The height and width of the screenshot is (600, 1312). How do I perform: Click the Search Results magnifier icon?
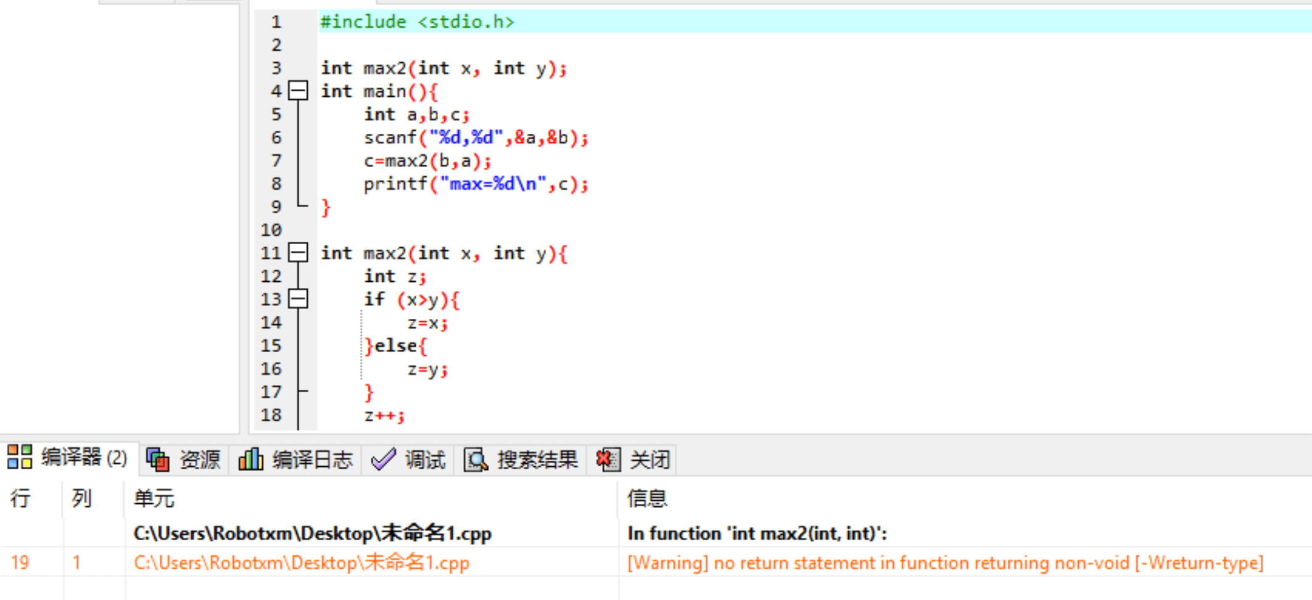point(476,459)
